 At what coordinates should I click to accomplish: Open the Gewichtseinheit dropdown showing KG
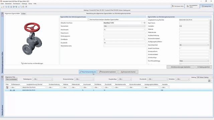(194, 45)
